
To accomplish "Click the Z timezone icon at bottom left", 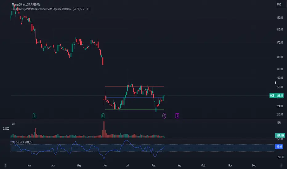I will point(5,166).
